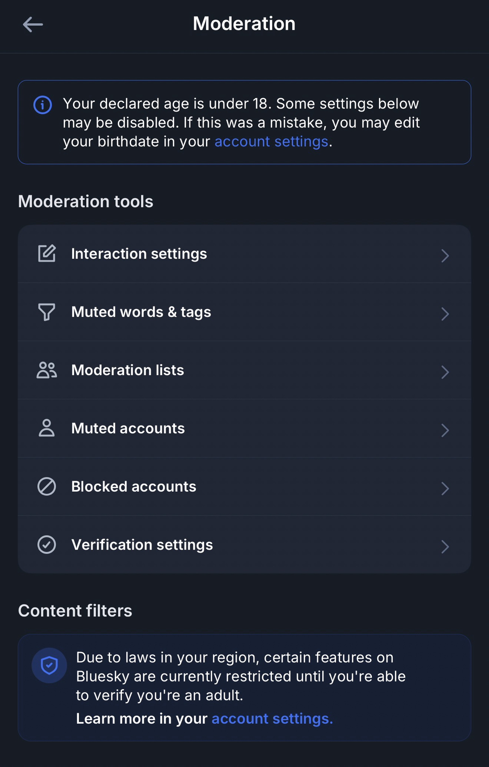Go back using the arrow icon
The width and height of the screenshot is (489, 767).
coord(33,25)
